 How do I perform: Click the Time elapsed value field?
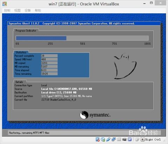point(49,70)
